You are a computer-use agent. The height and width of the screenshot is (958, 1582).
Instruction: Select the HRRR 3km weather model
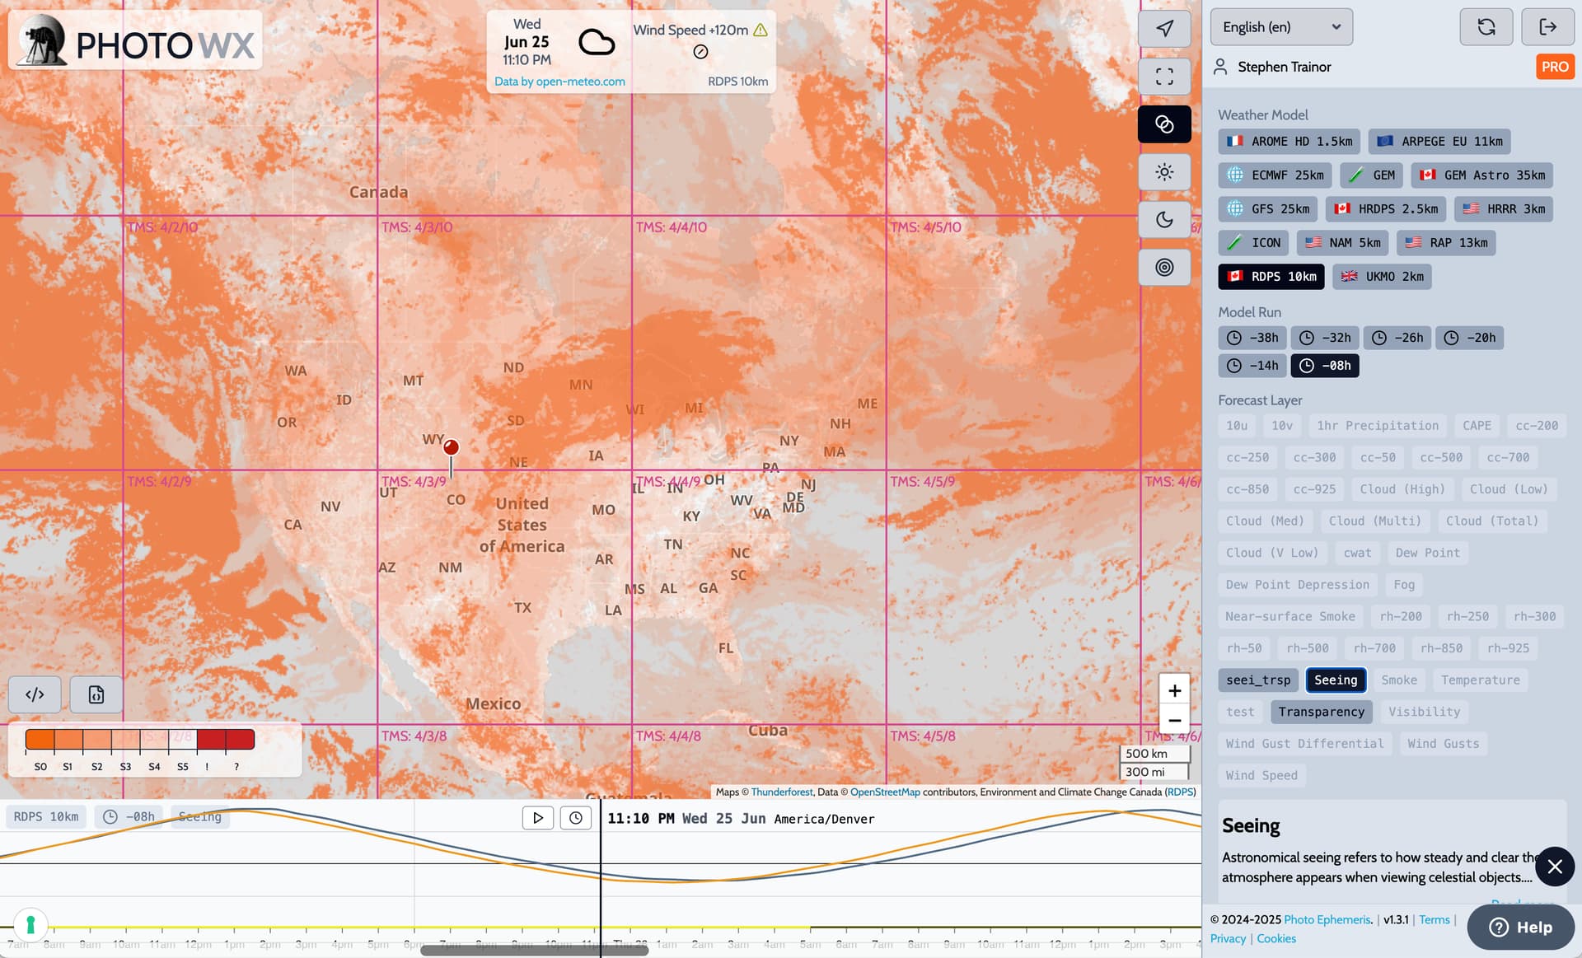(1504, 209)
